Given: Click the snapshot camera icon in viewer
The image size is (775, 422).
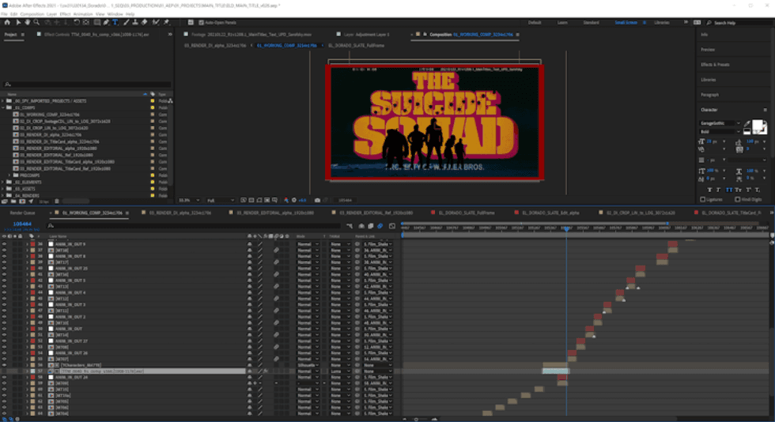Looking at the screenshot, I should pyautogui.click(x=317, y=200).
